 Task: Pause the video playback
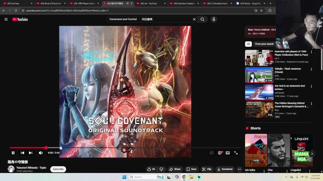point(13,153)
